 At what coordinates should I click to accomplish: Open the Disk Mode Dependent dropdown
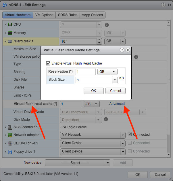(81, 120)
